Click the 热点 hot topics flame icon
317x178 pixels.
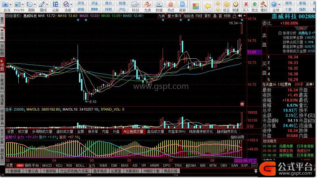(170, 4)
